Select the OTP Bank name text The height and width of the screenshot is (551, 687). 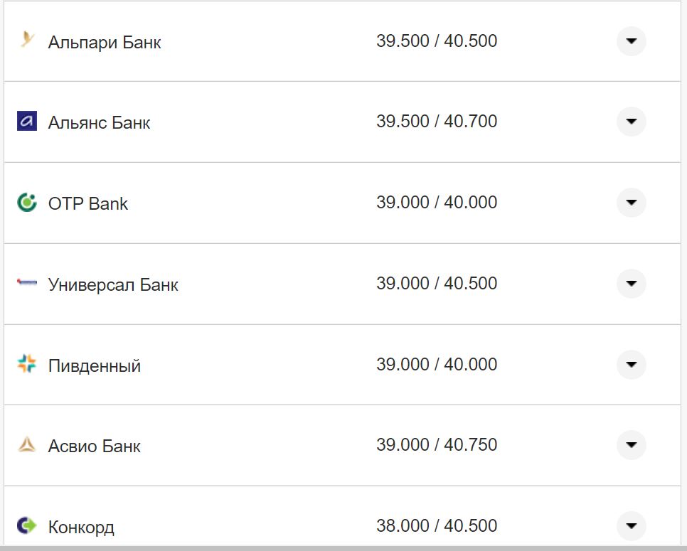tap(88, 204)
